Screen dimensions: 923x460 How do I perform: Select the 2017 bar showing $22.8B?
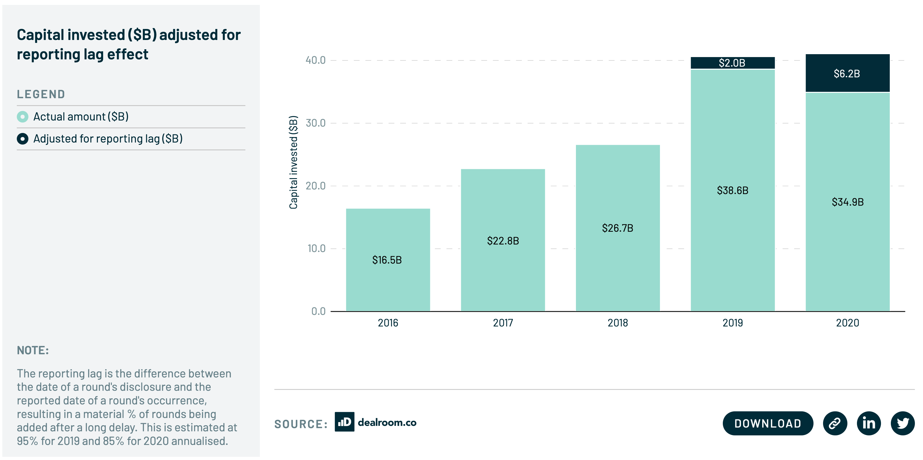503,240
